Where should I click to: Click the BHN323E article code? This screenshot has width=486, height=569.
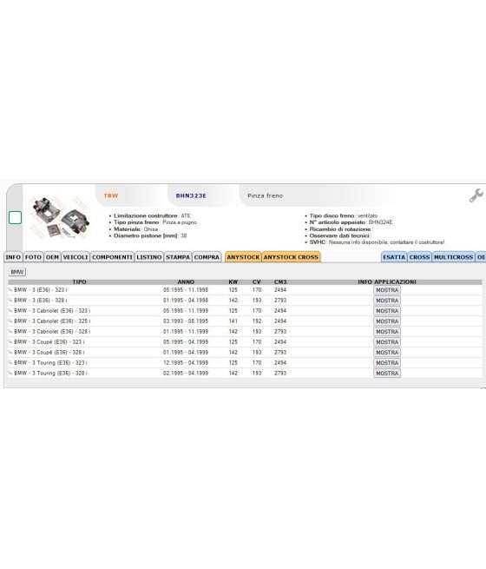click(x=191, y=195)
